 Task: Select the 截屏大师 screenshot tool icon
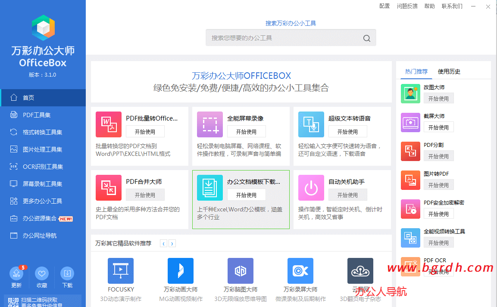pos(410,122)
